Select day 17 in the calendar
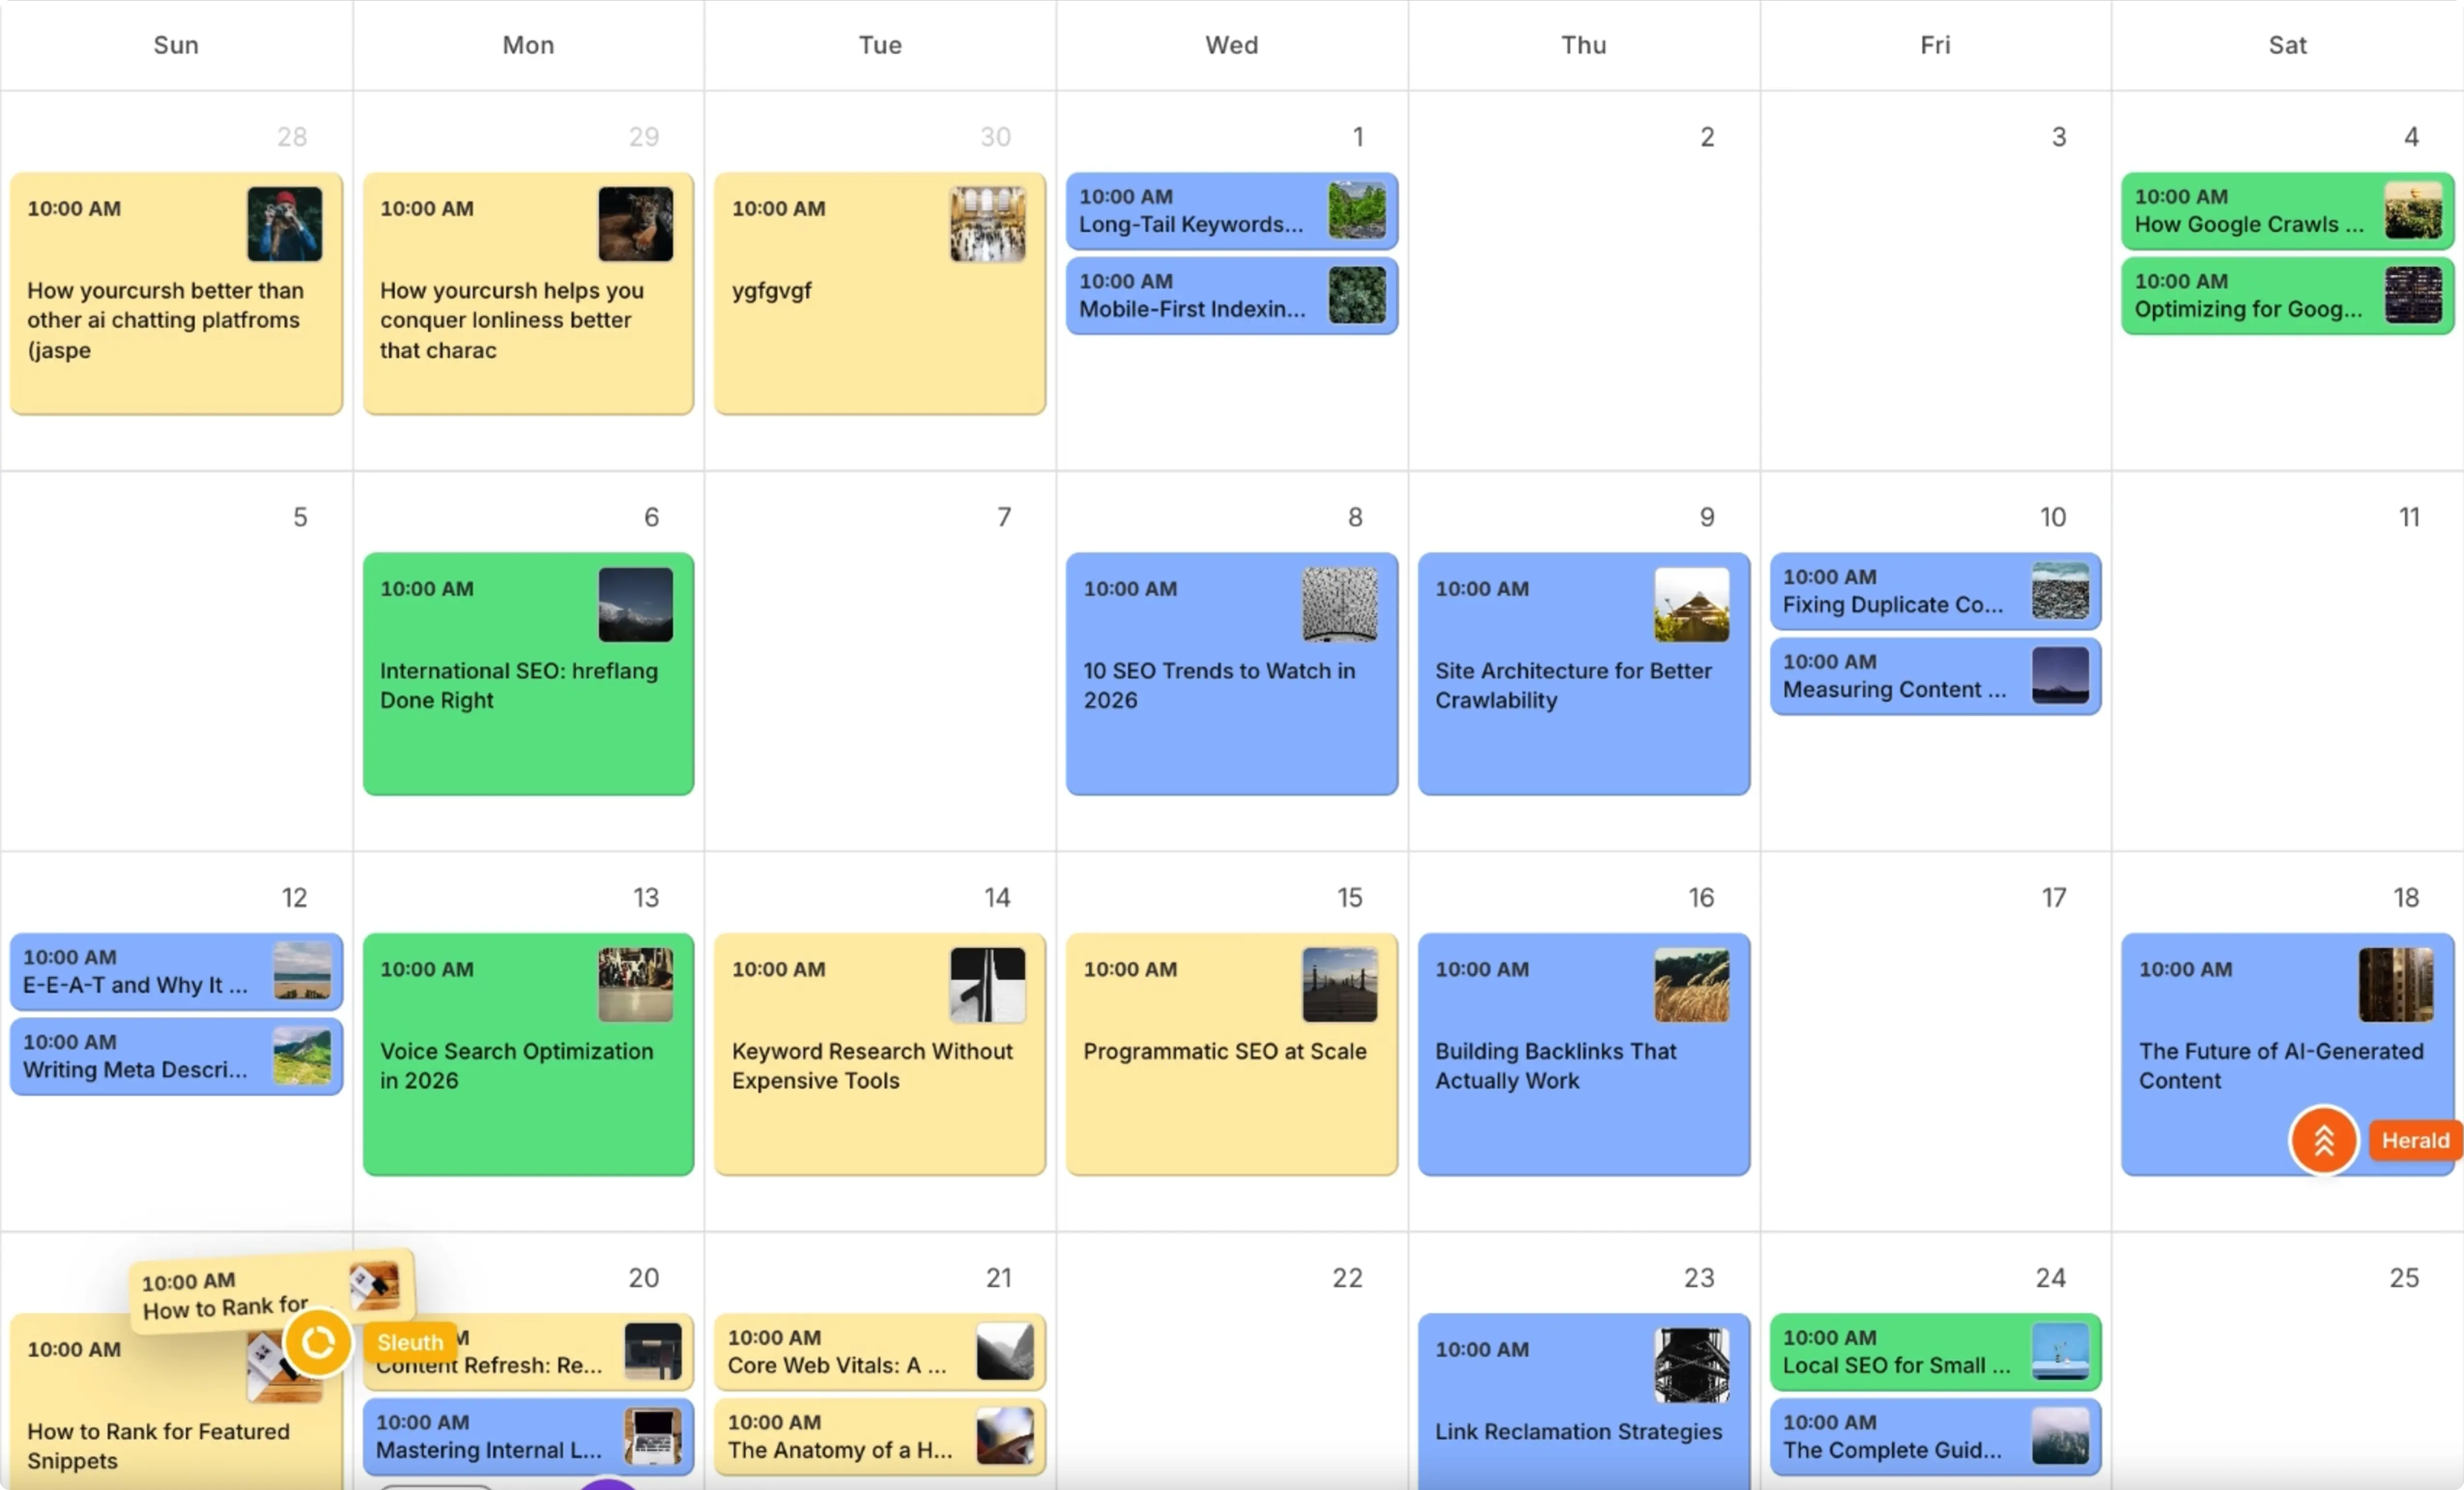 (2054, 897)
